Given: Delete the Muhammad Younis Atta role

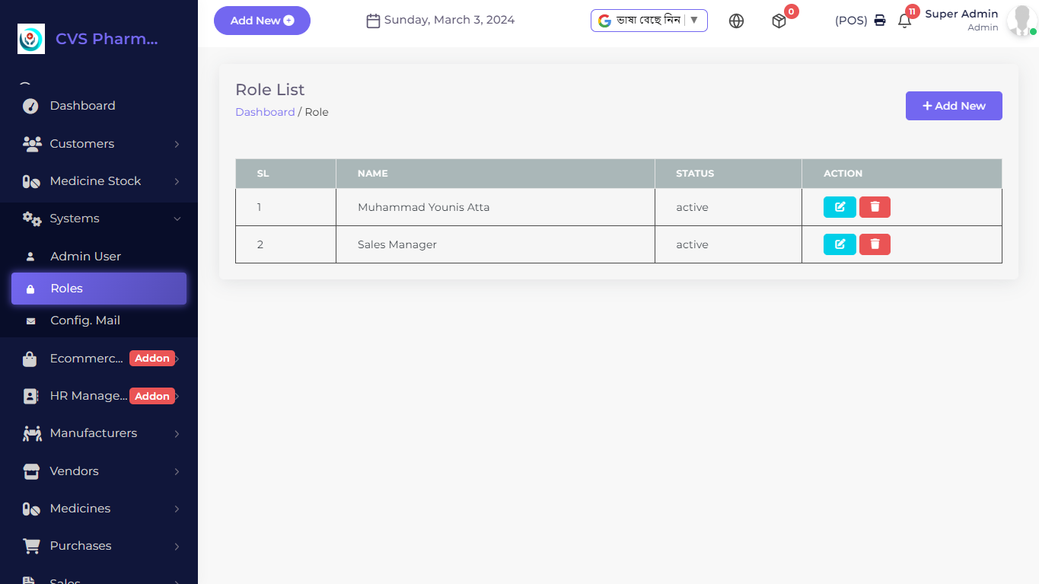Looking at the screenshot, I should click(x=875, y=207).
